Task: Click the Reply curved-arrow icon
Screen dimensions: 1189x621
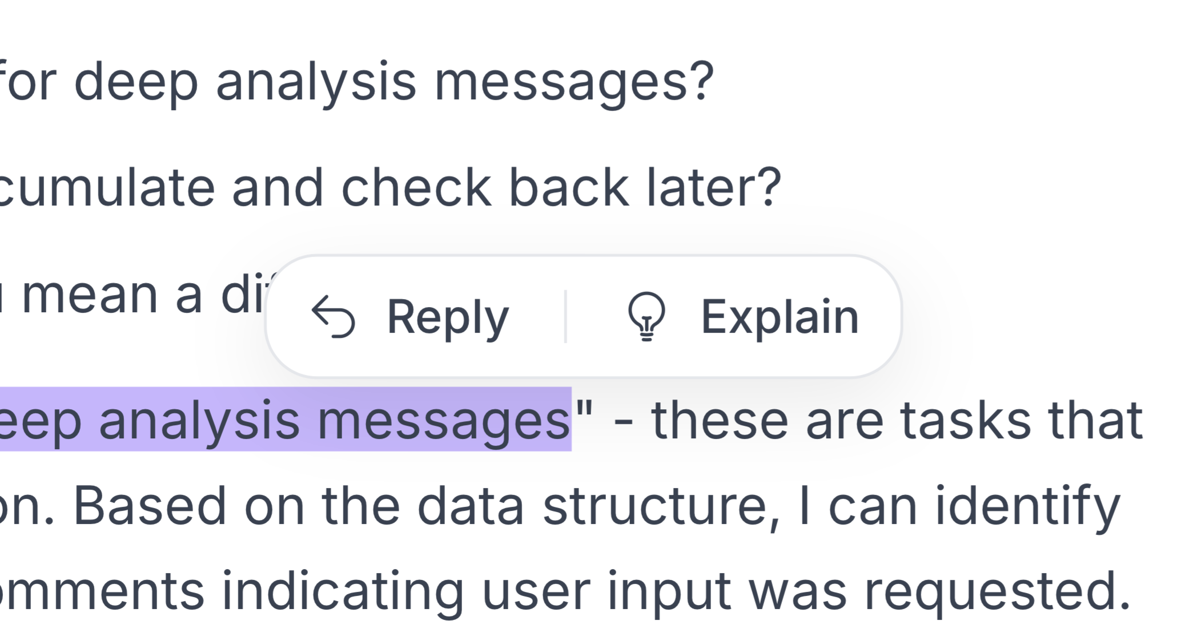Action: click(334, 317)
